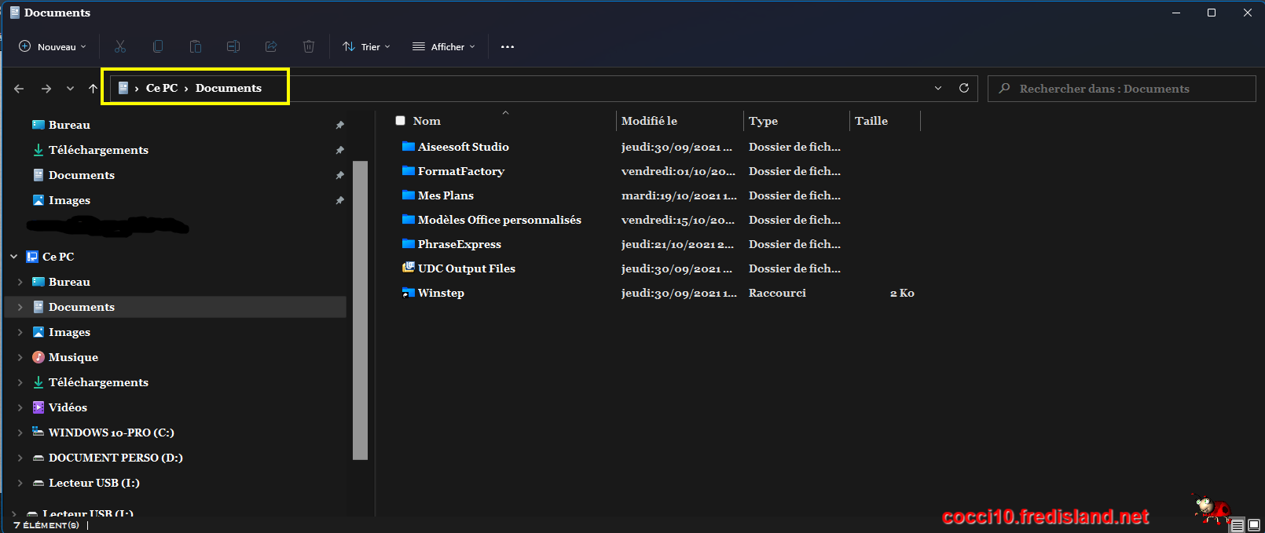Open the Afficher view menu
The height and width of the screenshot is (533, 1265).
pyautogui.click(x=444, y=47)
